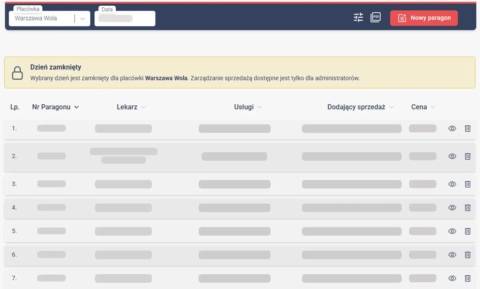The width and height of the screenshot is (480, 289).
Task: Delete the receipt in row 2
Action: [x=467, y=156]
